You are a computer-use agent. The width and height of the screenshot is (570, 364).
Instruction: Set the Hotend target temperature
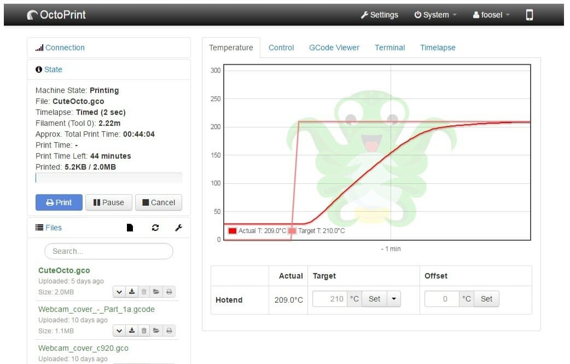(x=374, y=299)
